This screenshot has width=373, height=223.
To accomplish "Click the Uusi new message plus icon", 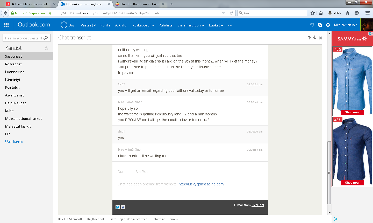I will coord(64,25).
